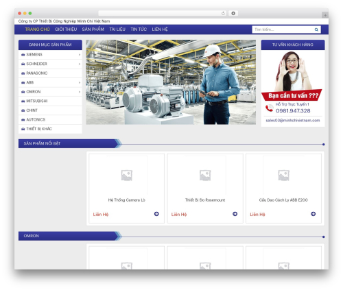This screenshot has height=290, width=343.
Task: Expand the ABB submenu arrow
Action: (80, 82)
